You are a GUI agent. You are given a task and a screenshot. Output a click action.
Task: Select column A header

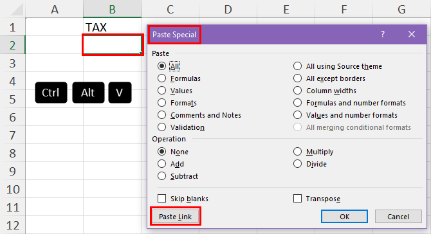[x=55, y=10]
